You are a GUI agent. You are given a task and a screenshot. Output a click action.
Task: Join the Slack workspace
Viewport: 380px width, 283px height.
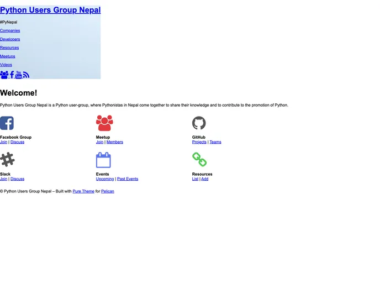point(4,179)
